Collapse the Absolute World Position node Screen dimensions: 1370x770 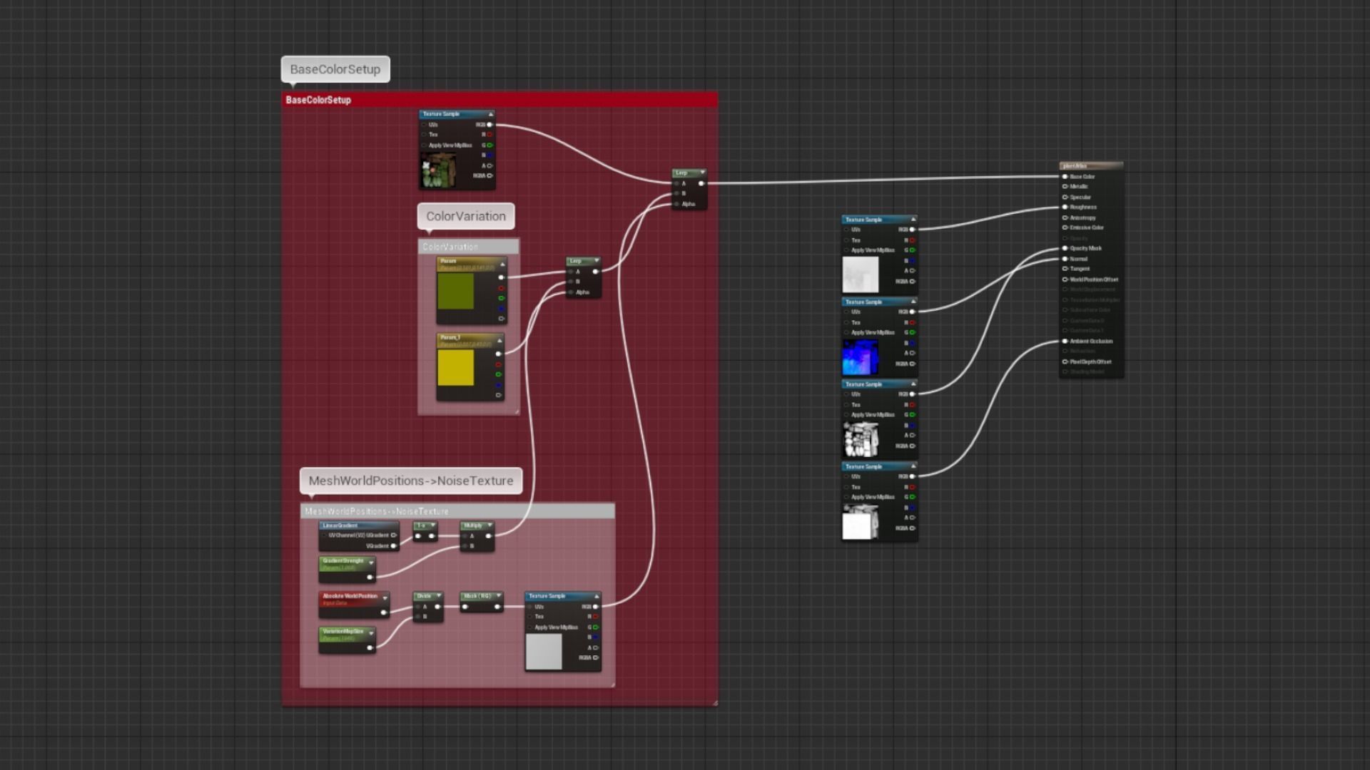pyautogui.click(x=385, y=598)
